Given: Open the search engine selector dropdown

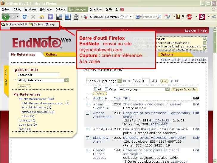Looking at the screenshot, I should (139, 17).
